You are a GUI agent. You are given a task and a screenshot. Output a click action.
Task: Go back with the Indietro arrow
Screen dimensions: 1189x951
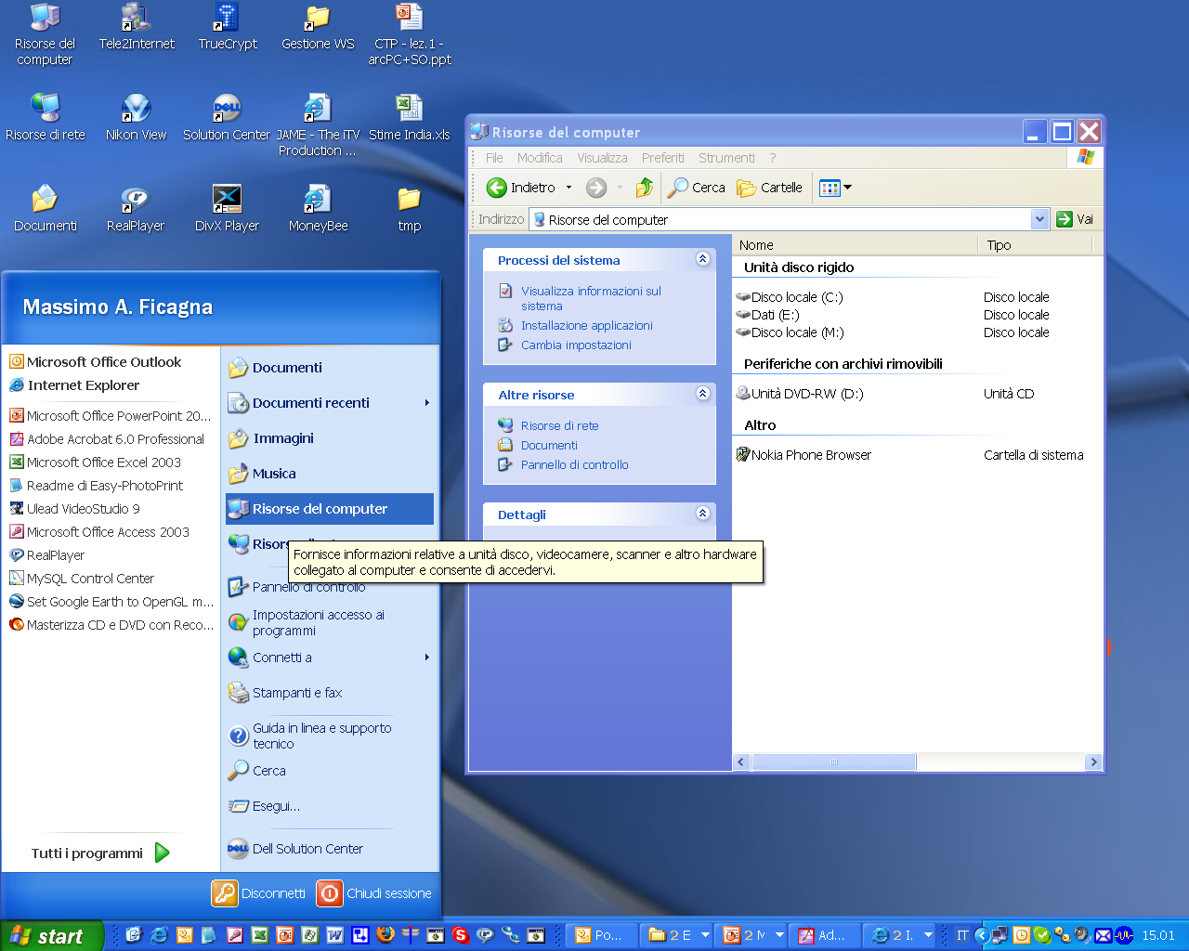pyautogui.click(x=520, y=188)
